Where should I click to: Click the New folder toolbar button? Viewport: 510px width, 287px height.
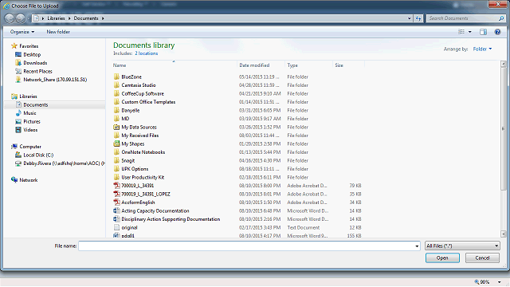coord(58,32)
